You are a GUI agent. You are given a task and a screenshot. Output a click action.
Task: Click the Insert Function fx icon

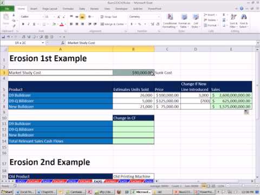tap(63, 43)
